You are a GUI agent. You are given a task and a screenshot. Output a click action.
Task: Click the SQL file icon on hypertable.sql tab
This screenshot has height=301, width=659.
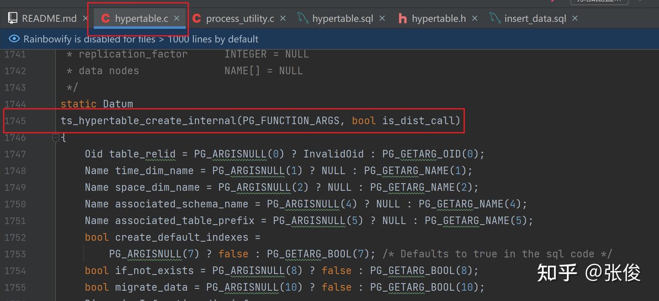302,18
